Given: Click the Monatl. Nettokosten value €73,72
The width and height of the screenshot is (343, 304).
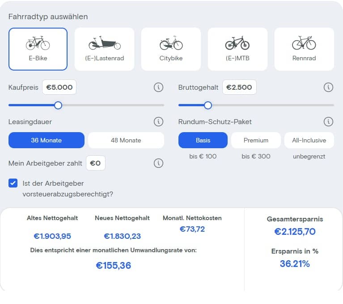Looking at the screenshot, I should 192,229.
